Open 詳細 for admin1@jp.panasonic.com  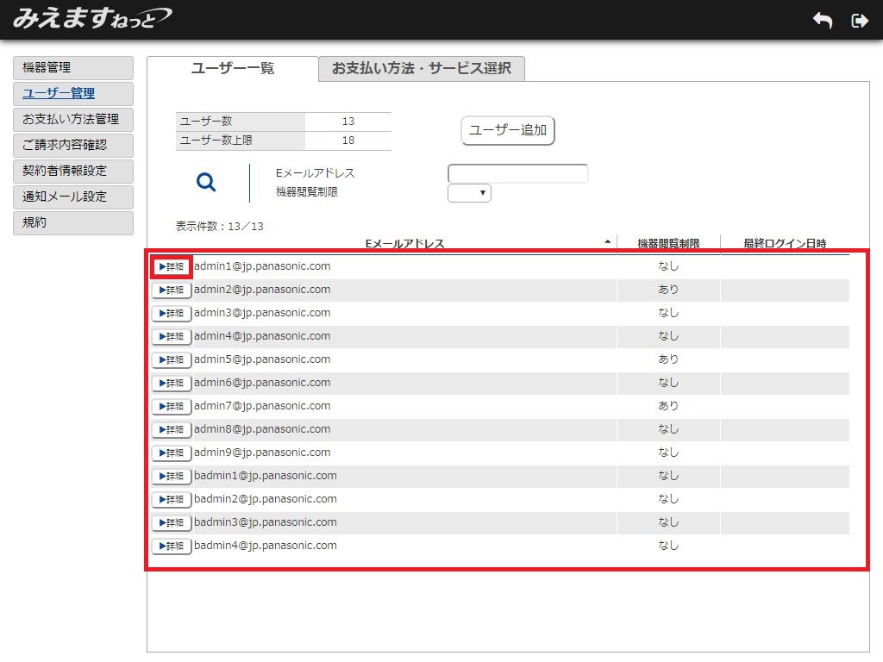pyautogui.click(x=172, y=266)
